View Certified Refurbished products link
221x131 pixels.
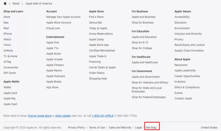102,51
